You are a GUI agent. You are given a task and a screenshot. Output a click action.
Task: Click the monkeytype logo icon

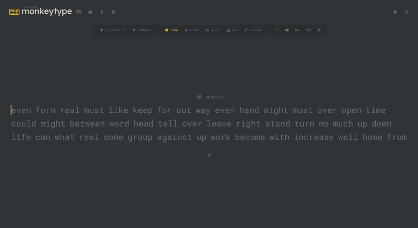click(x=14, y=12)
